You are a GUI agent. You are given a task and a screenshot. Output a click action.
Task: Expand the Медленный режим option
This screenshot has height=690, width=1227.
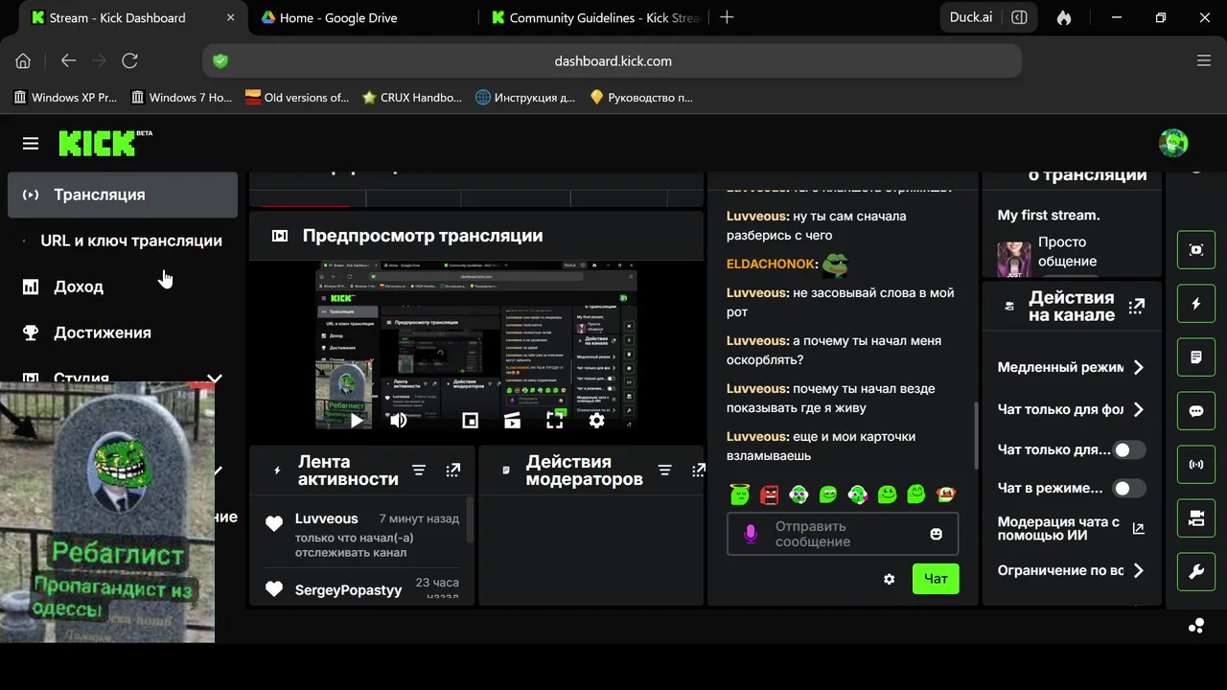[x=1139, y=367]
